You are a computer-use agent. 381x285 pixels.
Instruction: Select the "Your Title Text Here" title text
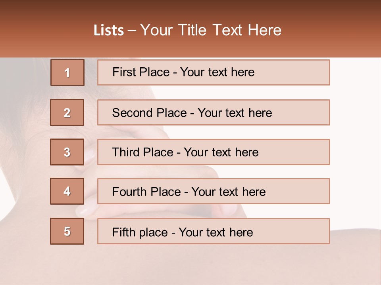(211, 30)
